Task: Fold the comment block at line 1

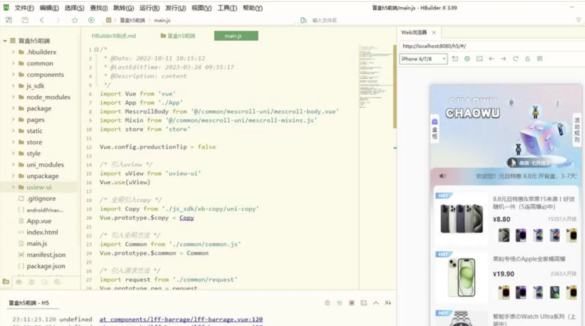Action: 96,50
